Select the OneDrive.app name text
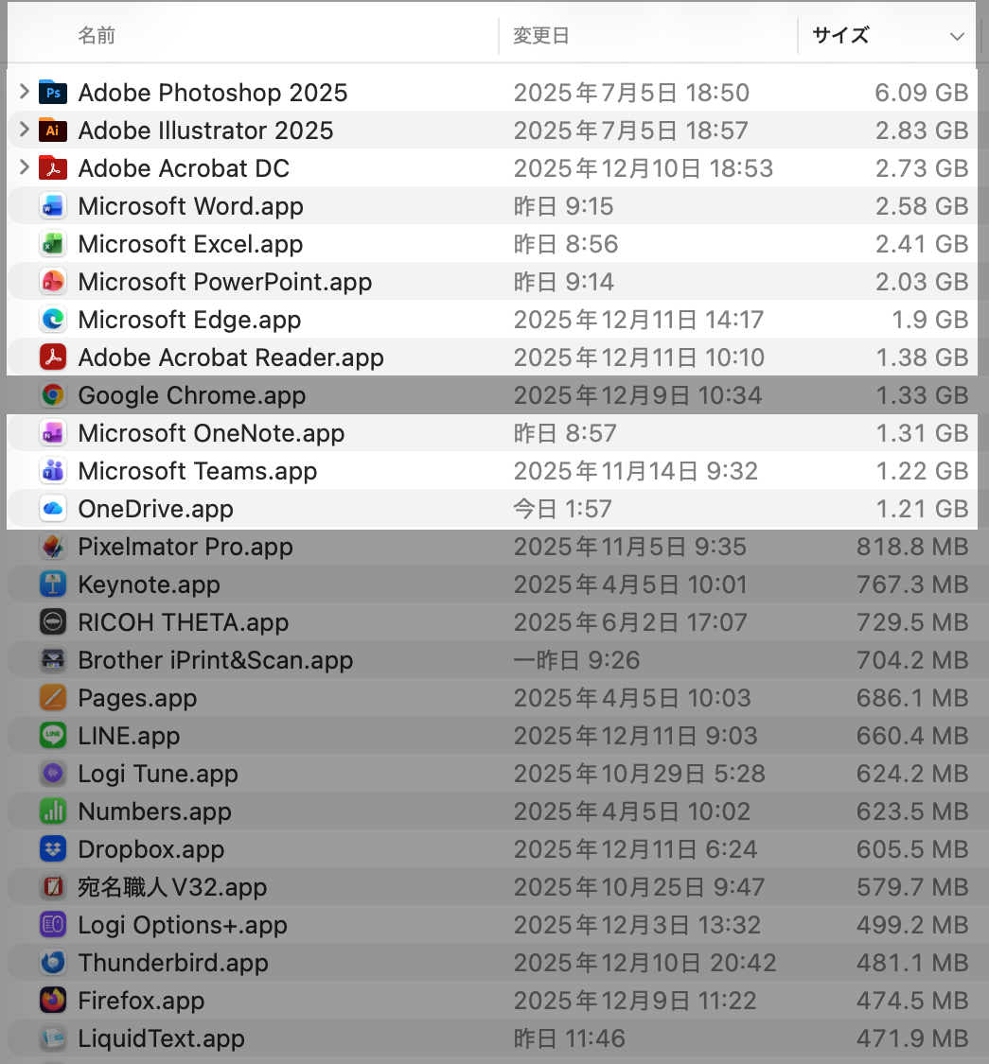 (156, 509)
